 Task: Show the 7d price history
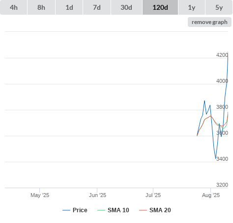pyautogui.click(x=97, y=7)
